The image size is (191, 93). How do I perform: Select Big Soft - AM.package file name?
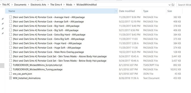point(46,30)
